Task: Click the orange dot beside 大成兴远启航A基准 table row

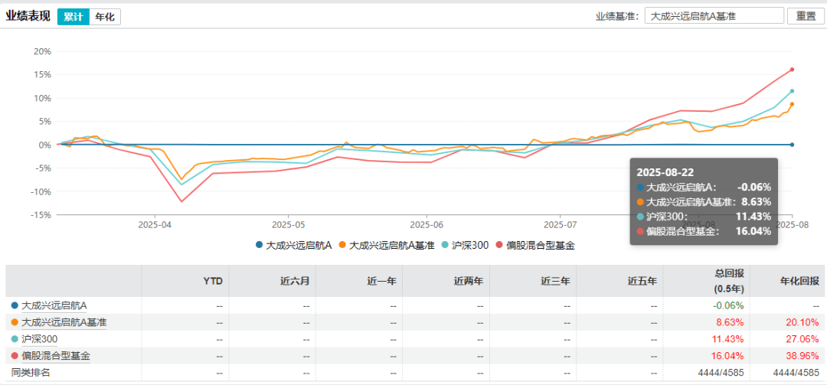Action: [15, 322]
